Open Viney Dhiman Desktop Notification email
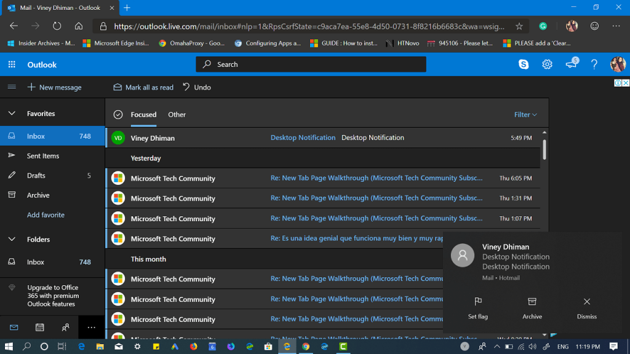630x354 pixels. [322, 138]
